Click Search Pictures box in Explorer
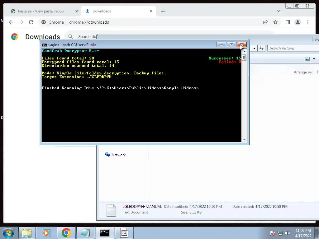Image resolution: width=319 pixels, height=239 pixels. (x=293, y=48)
